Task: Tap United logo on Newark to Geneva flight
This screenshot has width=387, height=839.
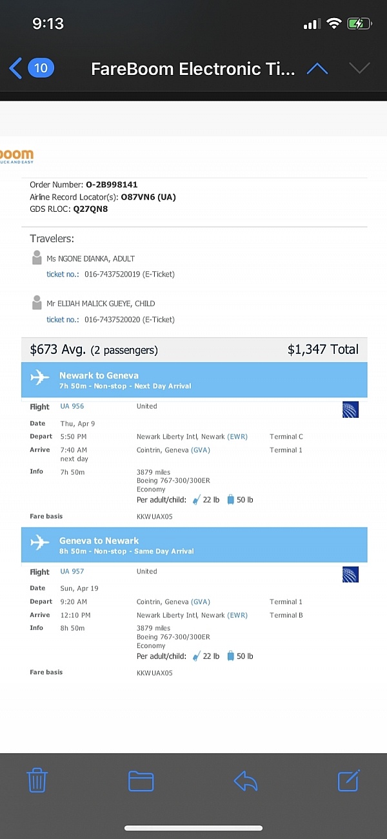Action: pyautogui.click(x=350, y=409)
